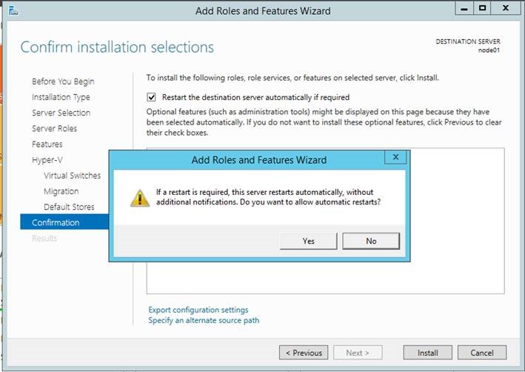The image size is (525, 372).
Task: Toggle the automatic restart checkbox
Action: (x=152, y=97)
